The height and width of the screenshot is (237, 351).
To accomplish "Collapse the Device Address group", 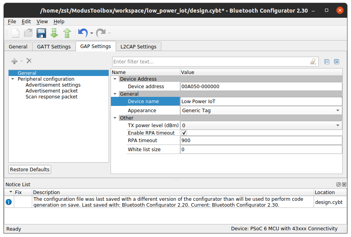I will point(115,79).
